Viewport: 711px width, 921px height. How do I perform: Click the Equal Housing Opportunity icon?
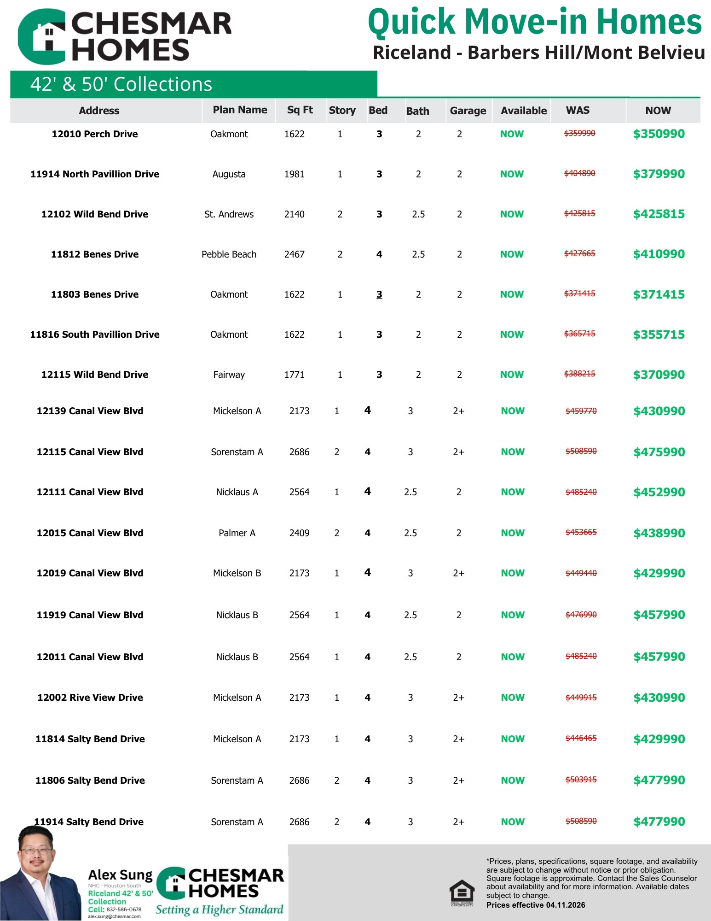pos(462,893)
